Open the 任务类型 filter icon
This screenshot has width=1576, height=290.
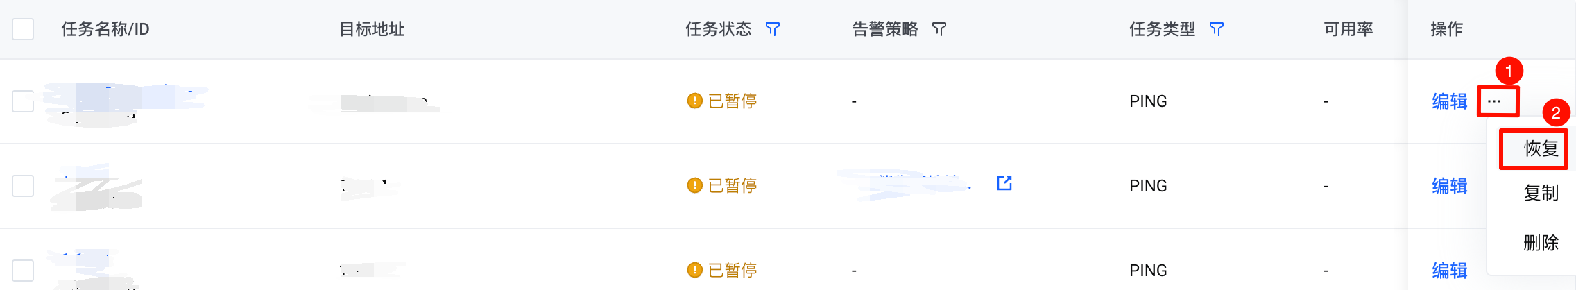[1216, 29]
